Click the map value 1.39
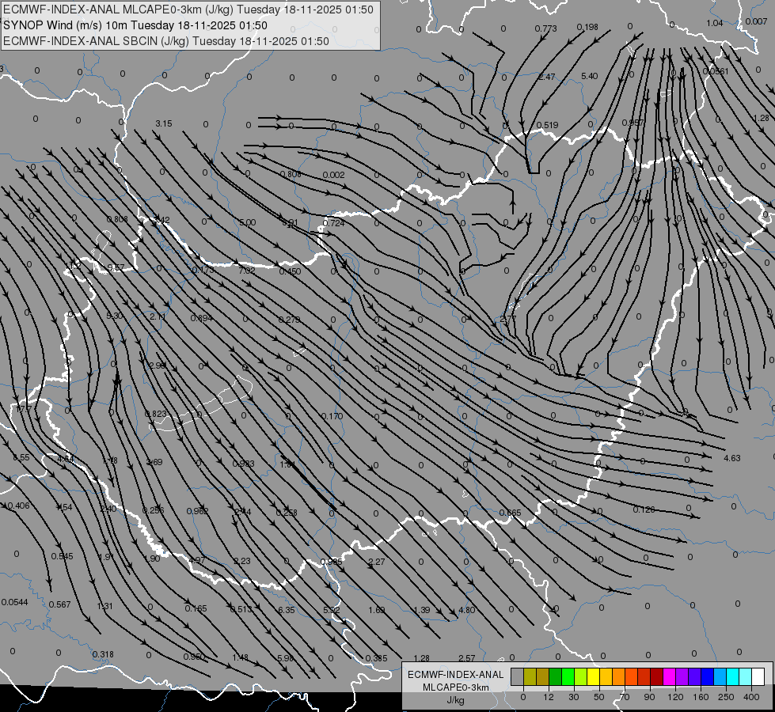 pos(422,610)
